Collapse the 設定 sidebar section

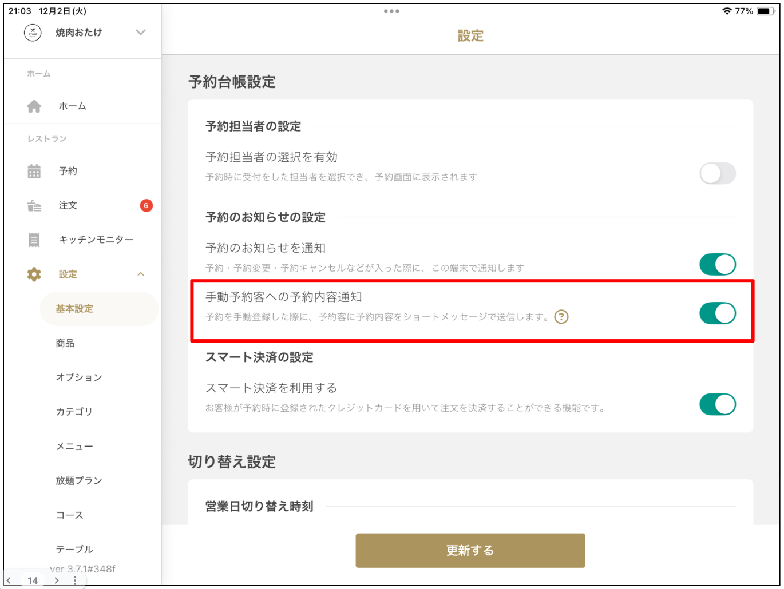(141, 274)
